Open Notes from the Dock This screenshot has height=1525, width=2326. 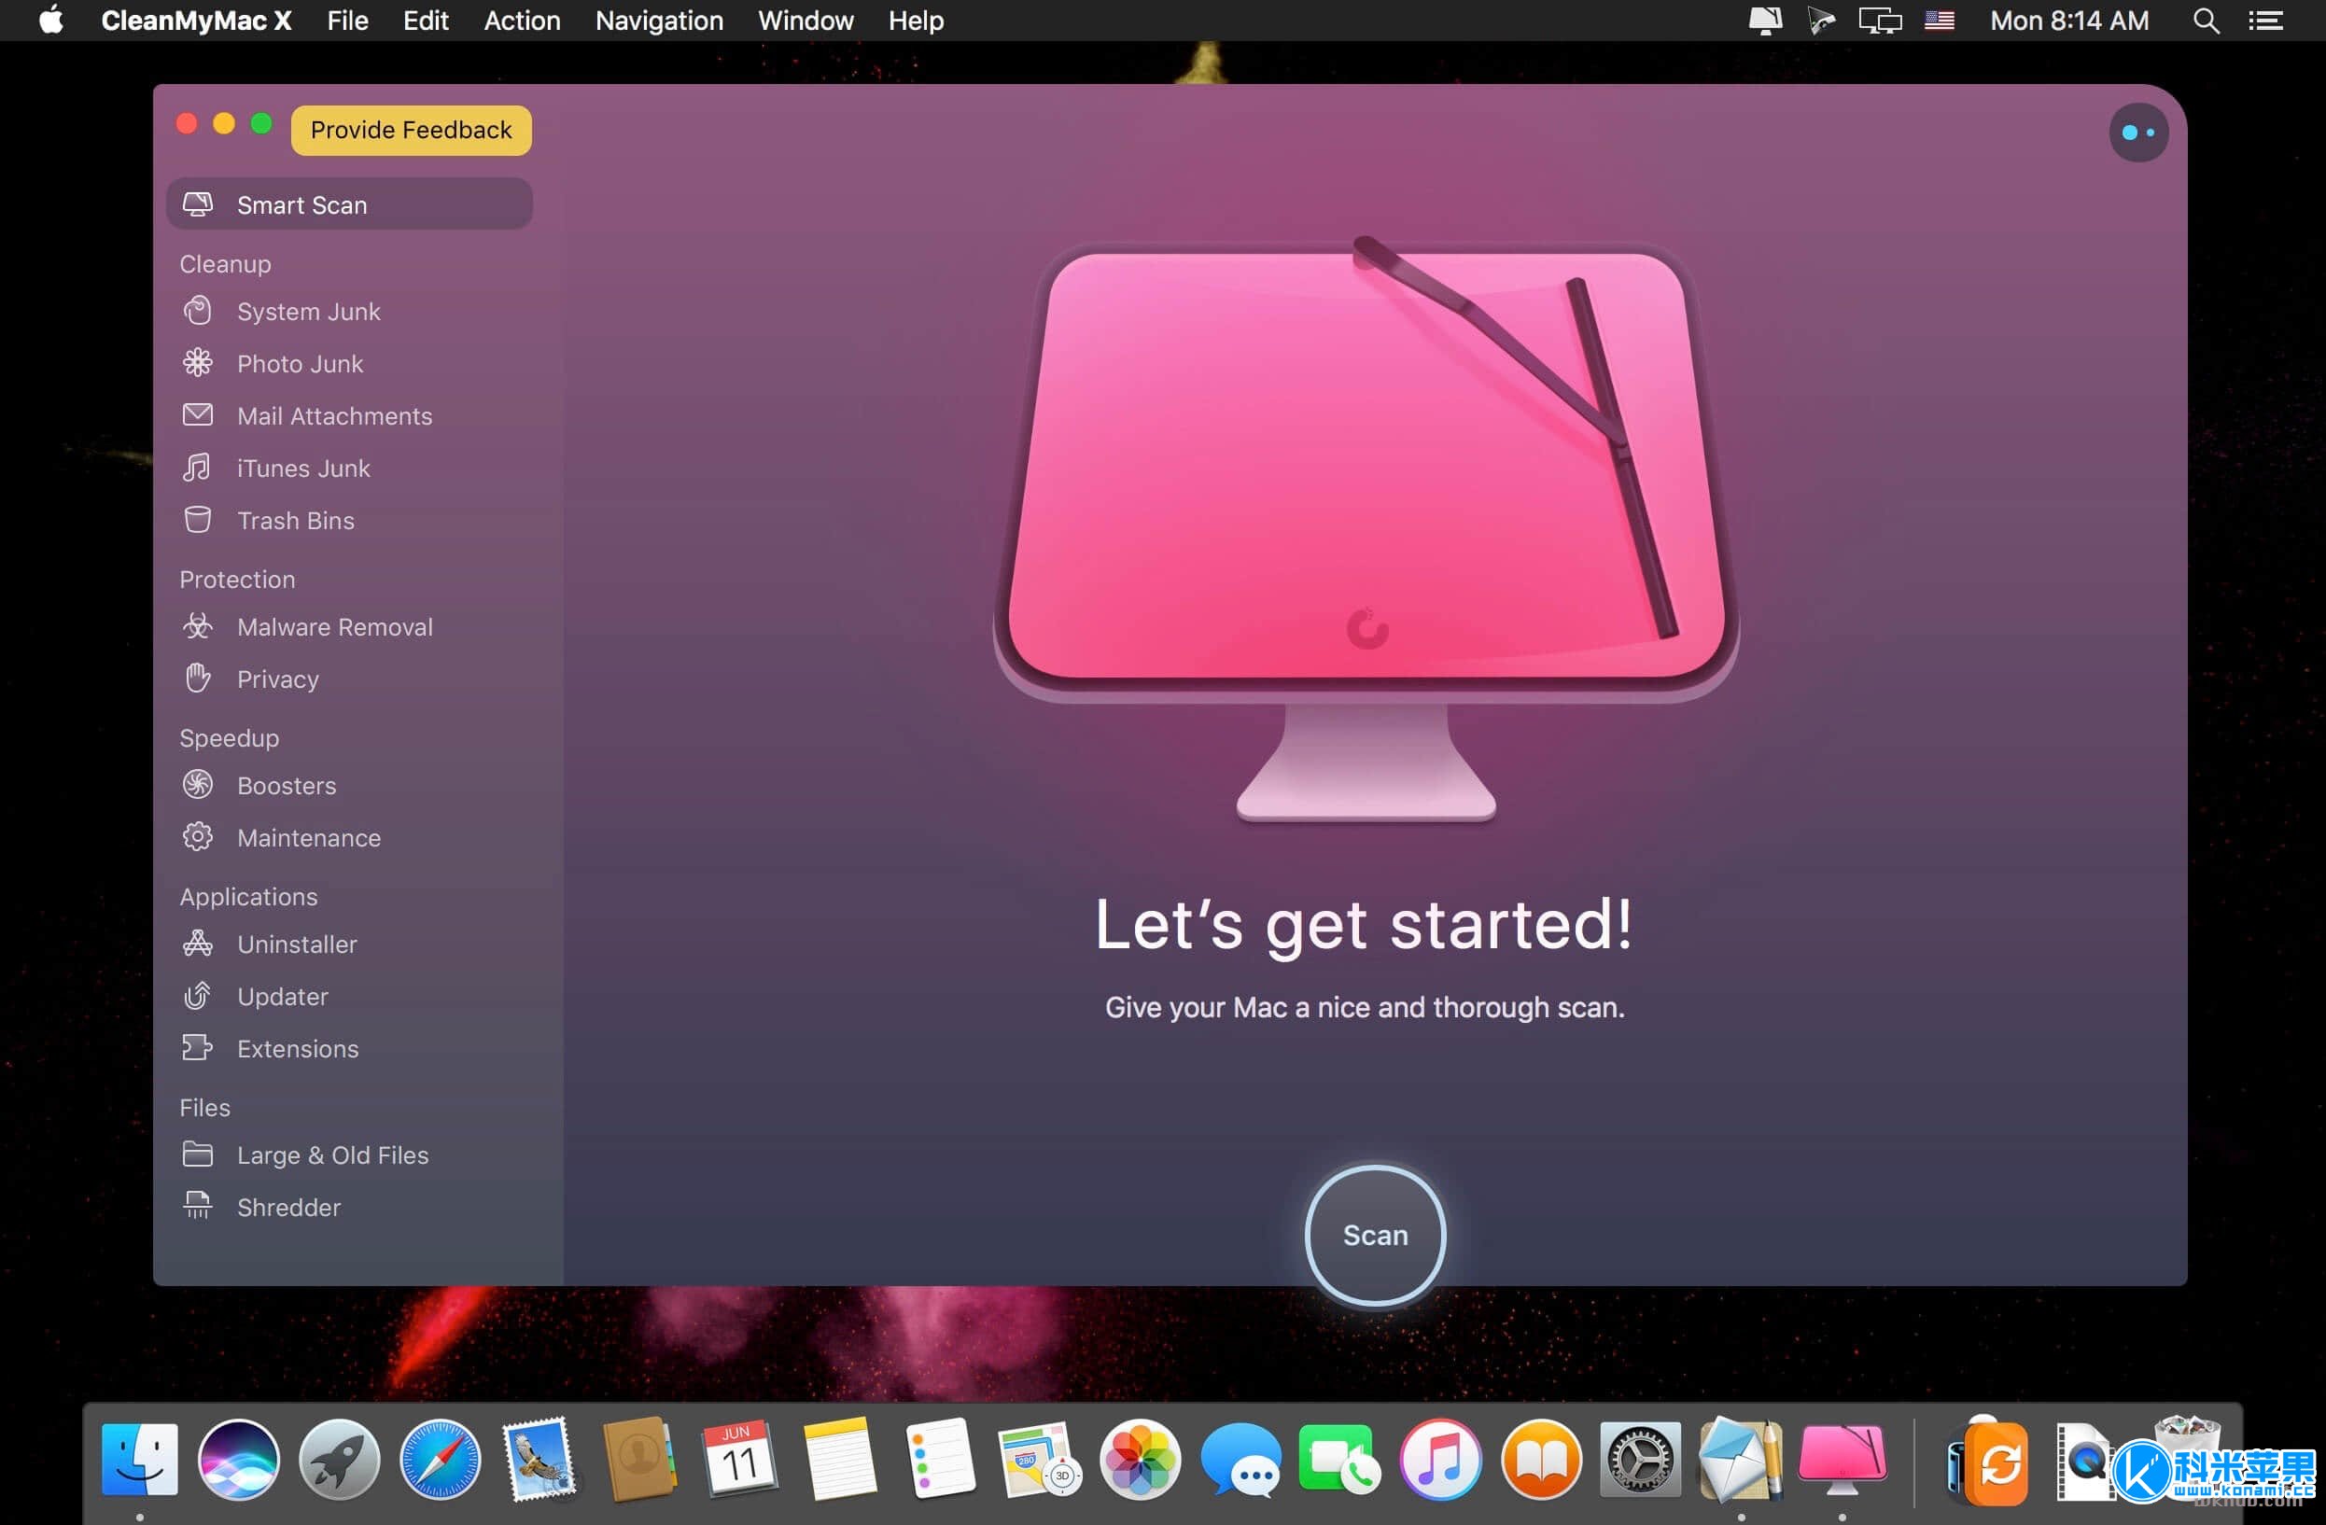pos(839,1460)
